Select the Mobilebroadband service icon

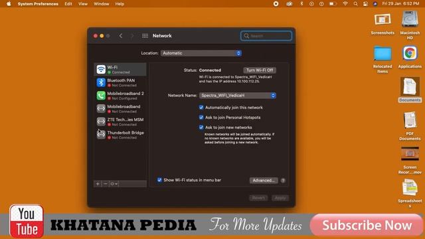[x=101, y=108]
